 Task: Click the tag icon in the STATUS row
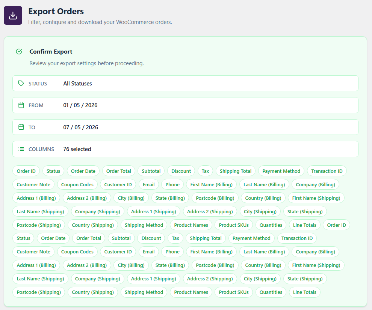coord(21,83)
